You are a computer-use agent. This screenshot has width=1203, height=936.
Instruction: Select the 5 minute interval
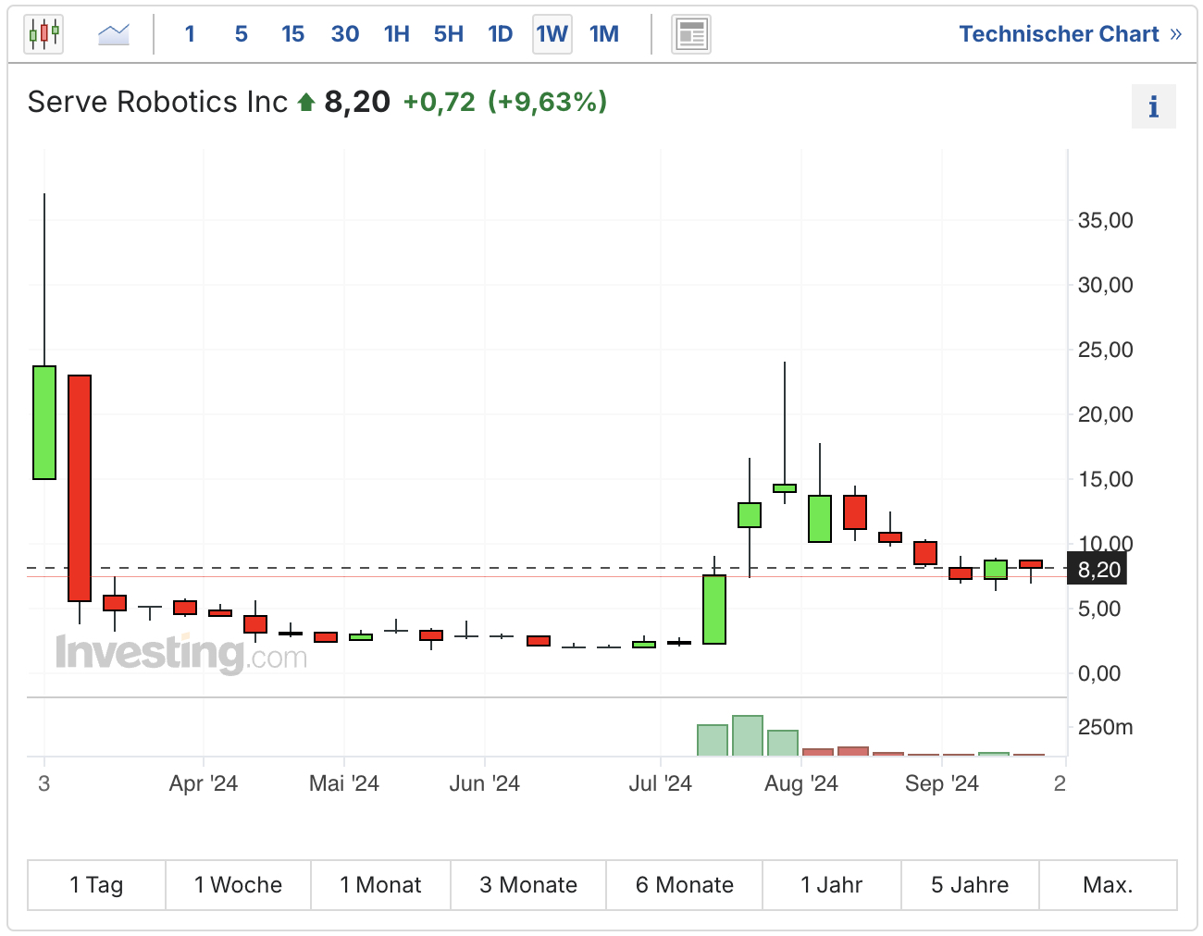pyautogui.click(x=242, y=34)
